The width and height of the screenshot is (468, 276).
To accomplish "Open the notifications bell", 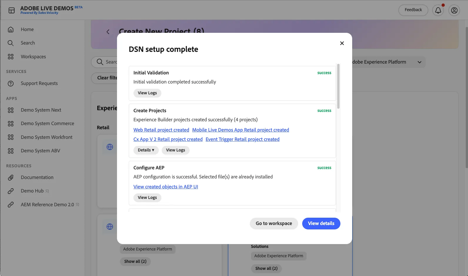I will 438,10.
